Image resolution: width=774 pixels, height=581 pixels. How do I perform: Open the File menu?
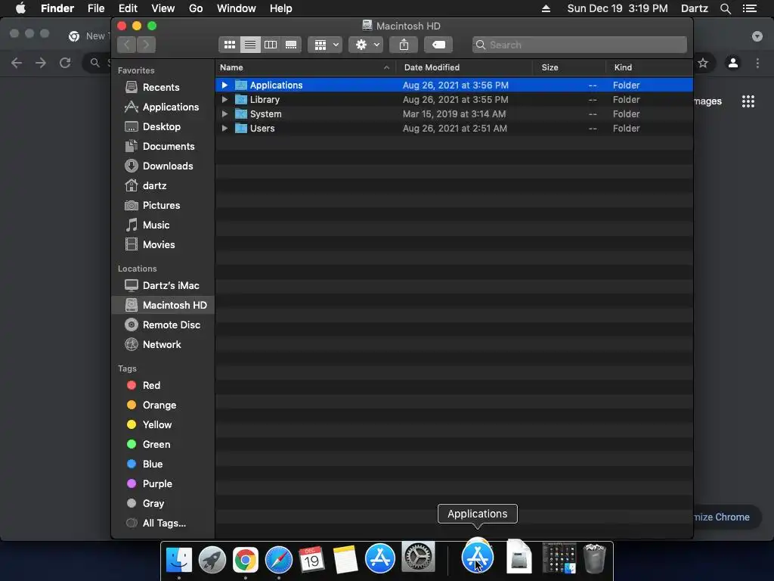point(96,8)
